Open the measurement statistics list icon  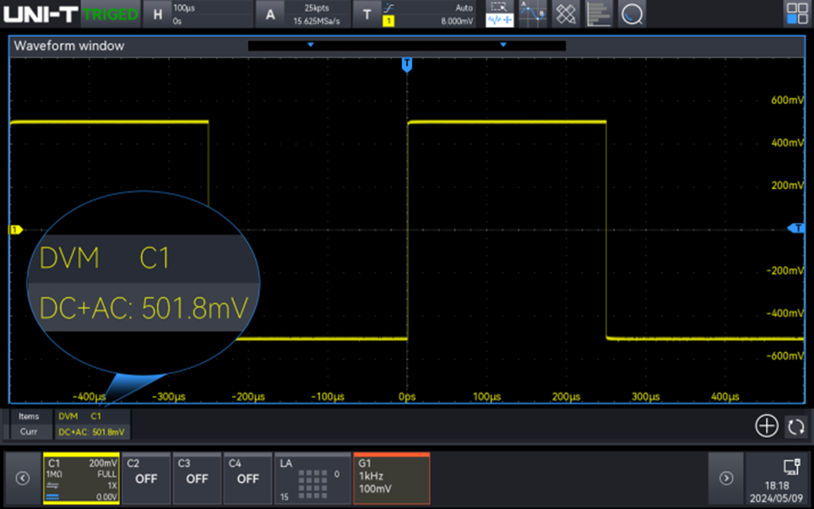[598, 14]
